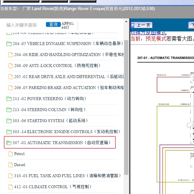This screenshot has width=194, height=194.
Task: Click document icon of 204-06 Ride and Handling
Action: 11,55
